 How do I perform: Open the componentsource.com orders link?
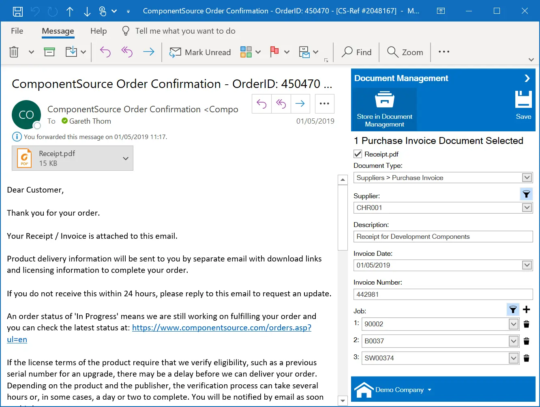[x=221, y=328]
